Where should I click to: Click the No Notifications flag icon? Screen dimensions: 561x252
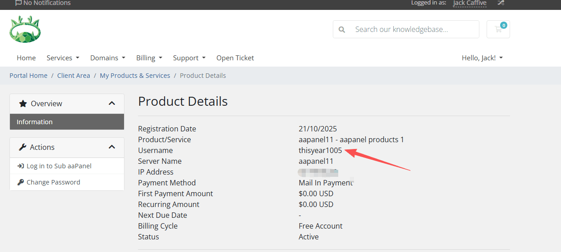pyautogui.click(x=18, y=3)
